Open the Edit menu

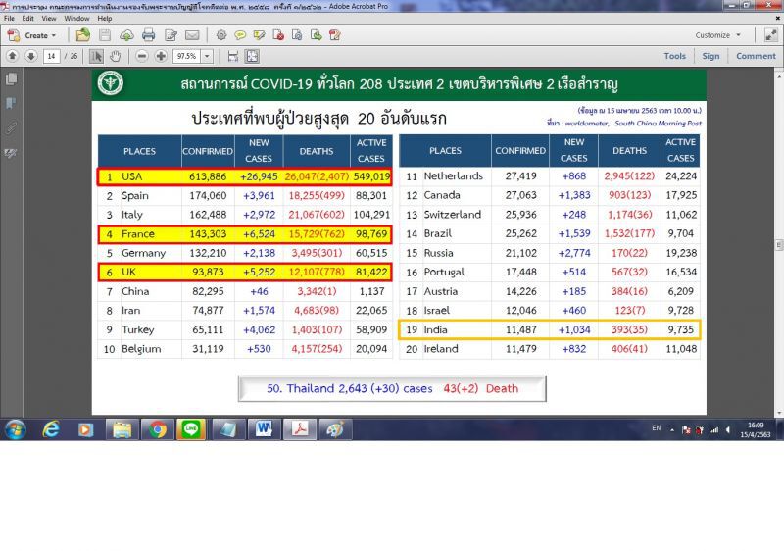coord(27,18)
